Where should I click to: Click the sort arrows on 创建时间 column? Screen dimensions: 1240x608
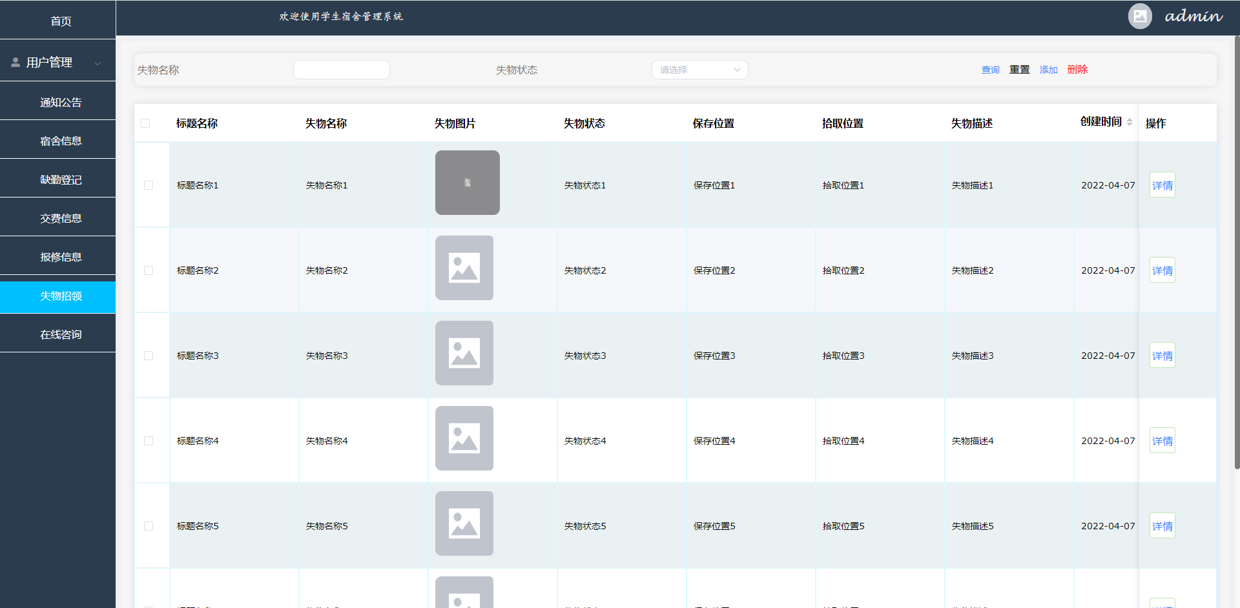[1130, 122]
